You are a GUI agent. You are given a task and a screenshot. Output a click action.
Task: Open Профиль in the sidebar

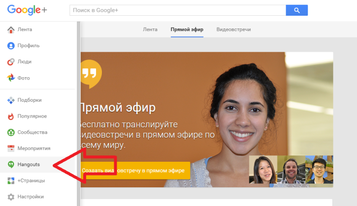(x=29, y=46)
